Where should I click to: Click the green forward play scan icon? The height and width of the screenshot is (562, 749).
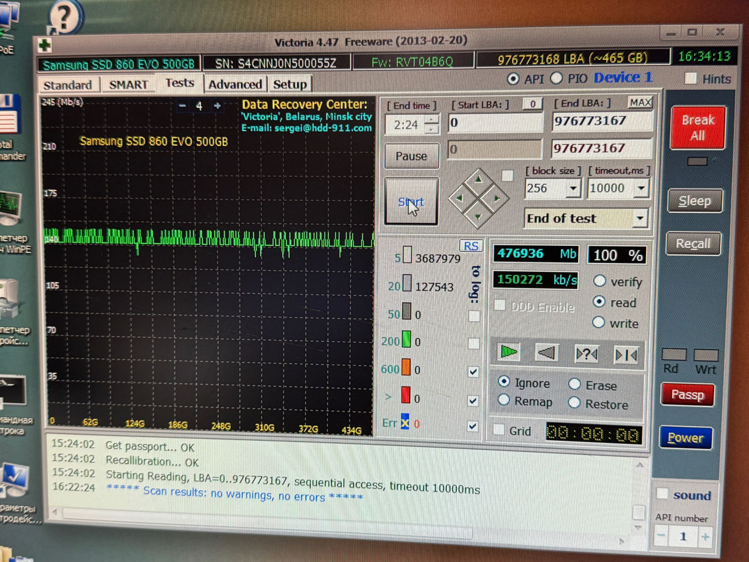(509, 353)
